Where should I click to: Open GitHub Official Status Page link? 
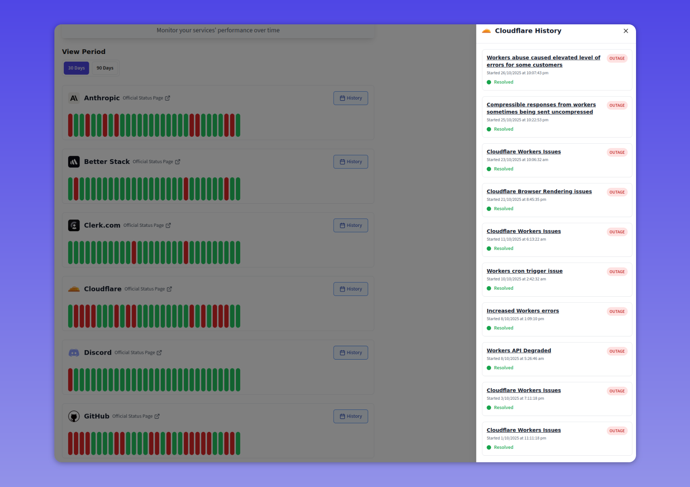coord(133,416)
